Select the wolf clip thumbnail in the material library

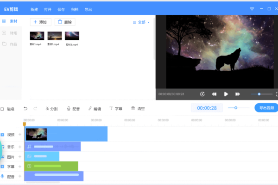click(x=37, y=36)
